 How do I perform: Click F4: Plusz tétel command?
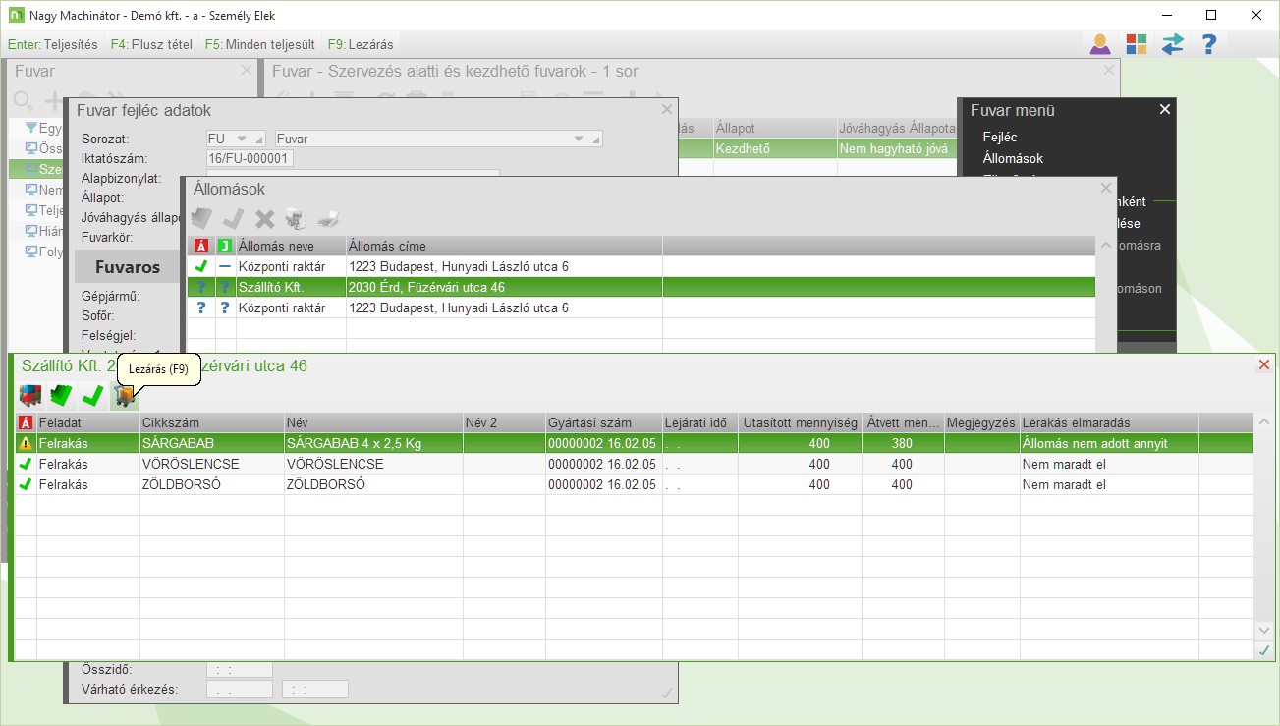[x=151, y=44]
